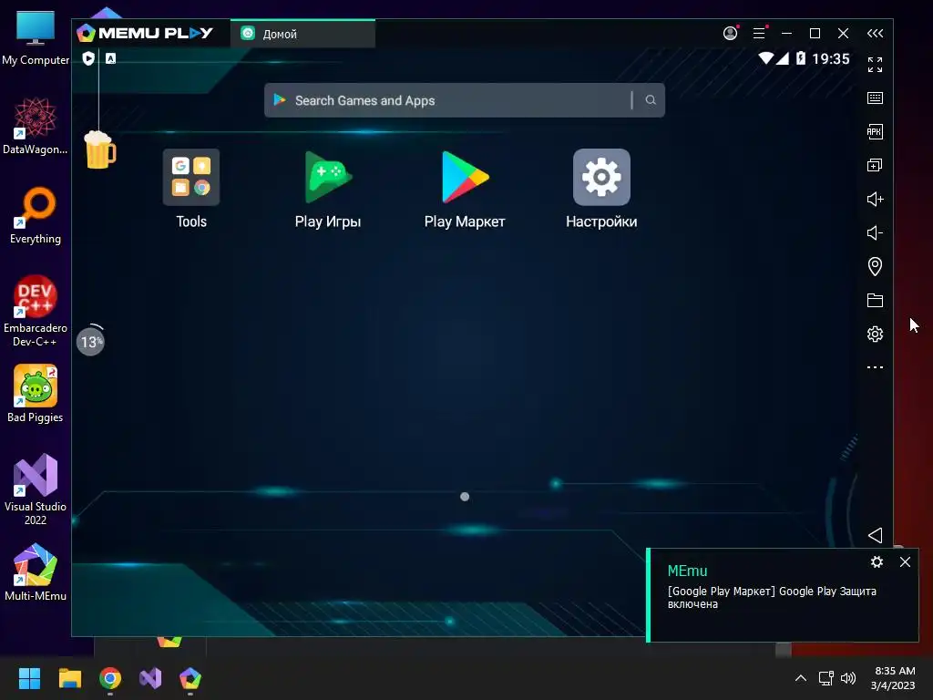The width and height of the screenshot is (933, 700).
Task: Open the GPS location pin tool
Action: tap(875, 266)
